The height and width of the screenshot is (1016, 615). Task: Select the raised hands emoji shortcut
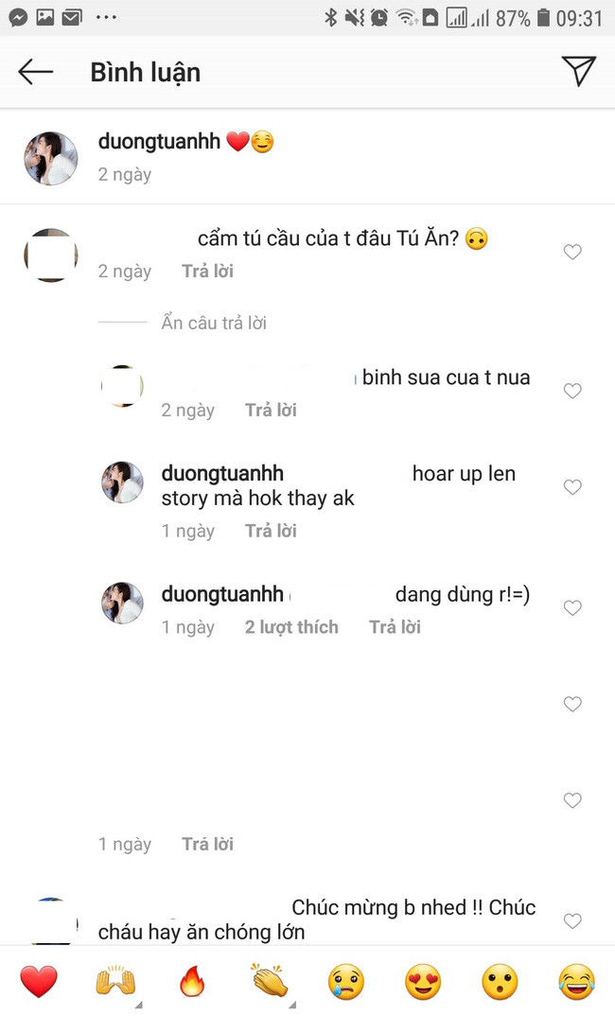coord(115,982)
